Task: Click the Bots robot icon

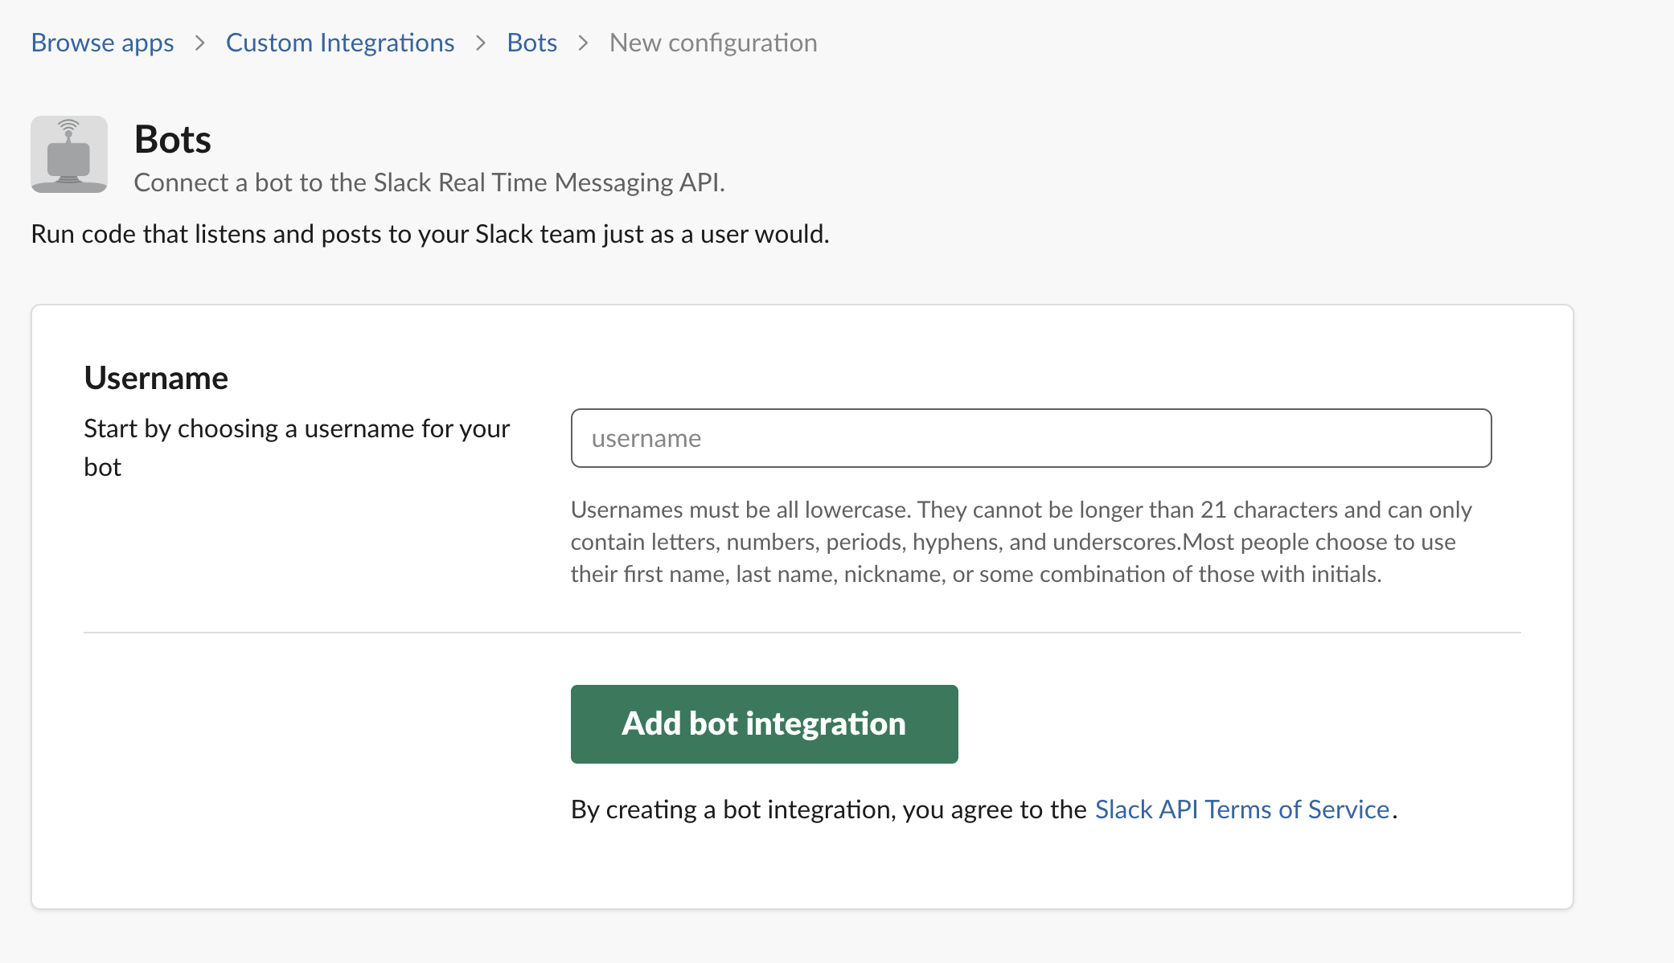Action: [x=69, y=154]
